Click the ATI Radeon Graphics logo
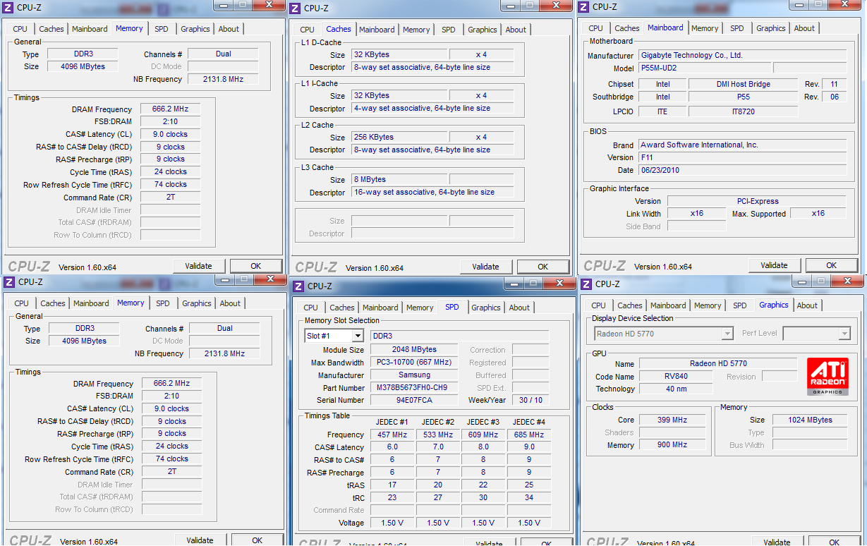Viewport: 867px width, 546px height. 827,376
